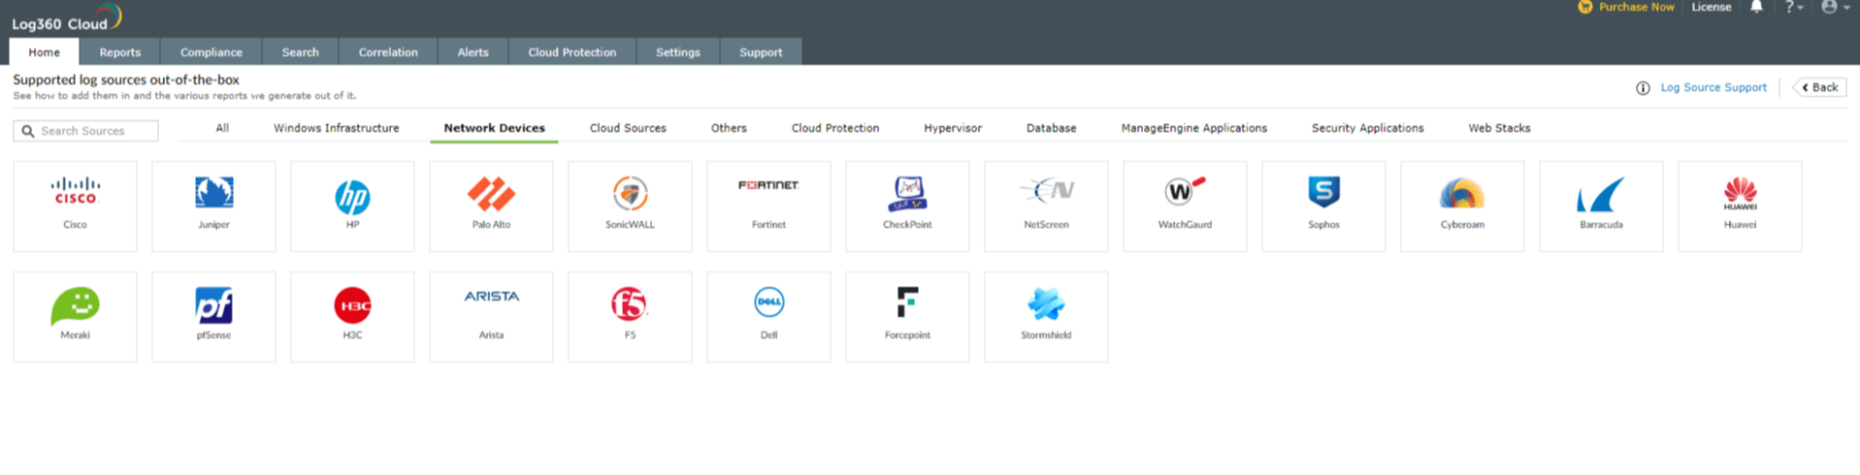Choose the Forcepoint log source
Viewport: 1860px width, 475px height.
tap(907, 317)
